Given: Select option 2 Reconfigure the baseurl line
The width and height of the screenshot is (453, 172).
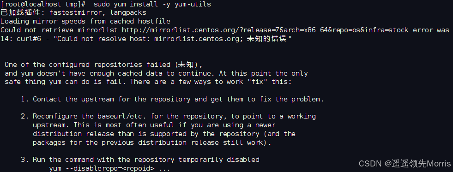Looking at the screenshot, I should [168, 117].
